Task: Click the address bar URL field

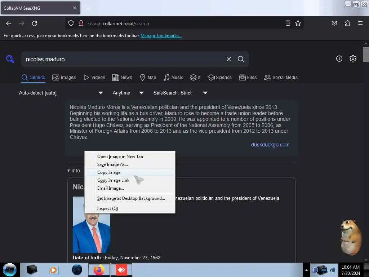Action: point(183,23)
